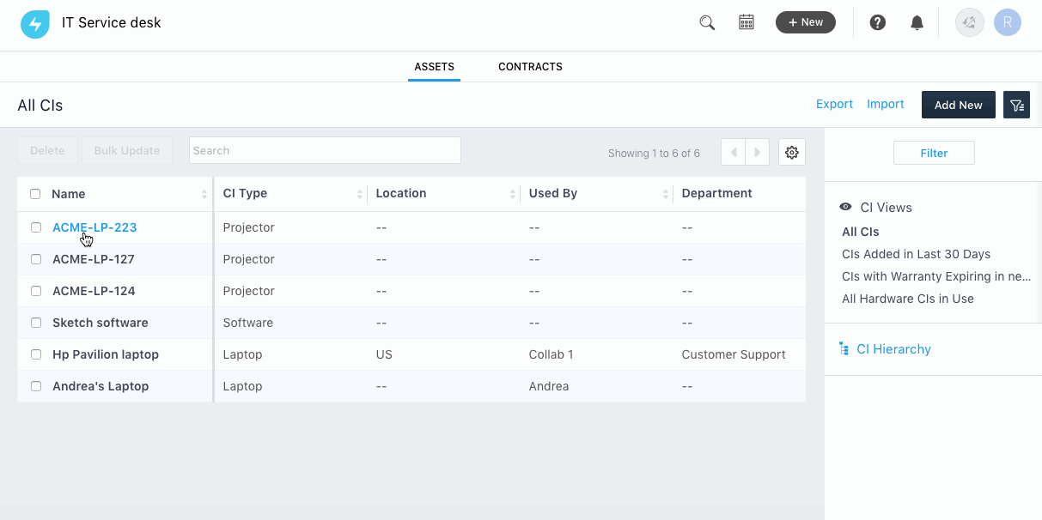Open the CI Hierarchy link
The width and height of the screenshot is (1042, 520).
click(x=893, y=349)
